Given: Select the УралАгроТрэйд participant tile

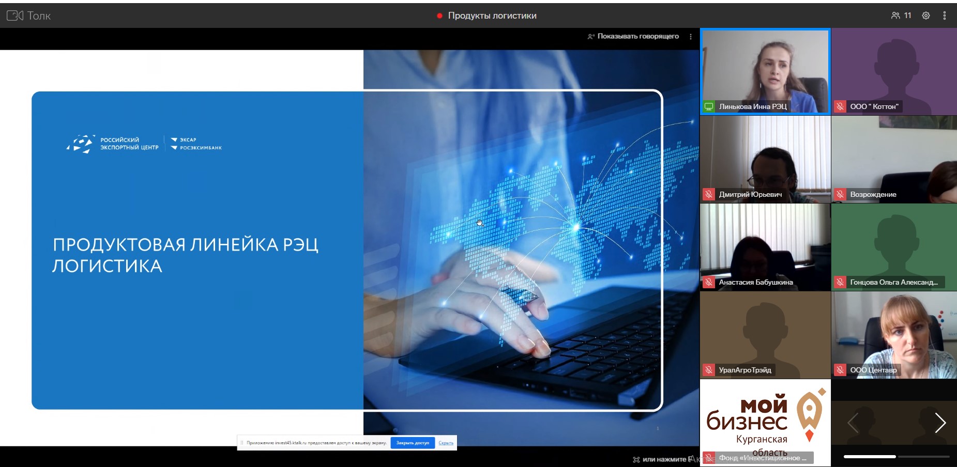Looking at the screenshot, I should 765,335.
